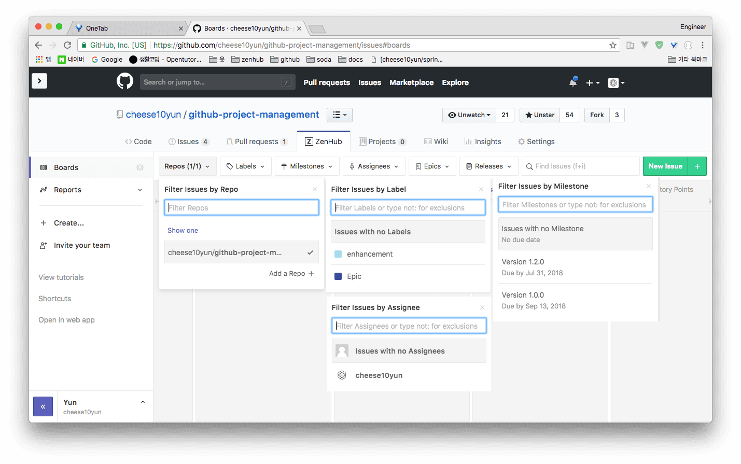Close the Filter Issues by Milestone panel
741x464 pixels.
tap(648, 186)
